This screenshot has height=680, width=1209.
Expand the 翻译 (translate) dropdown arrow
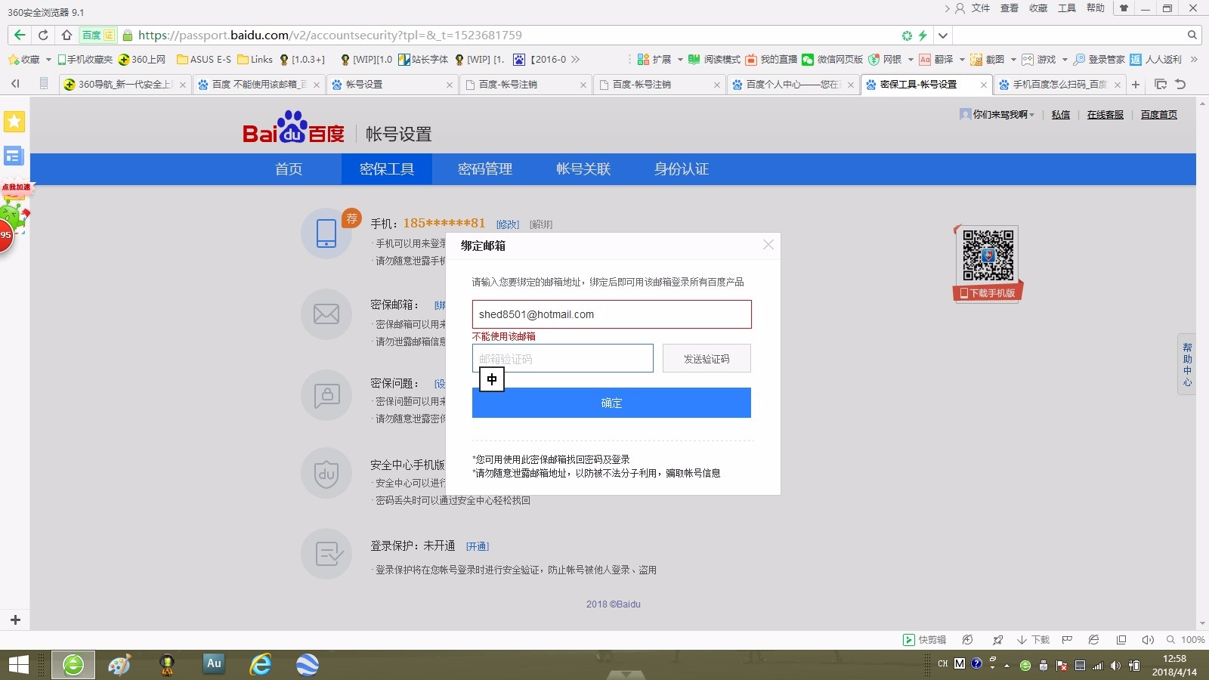962,59
